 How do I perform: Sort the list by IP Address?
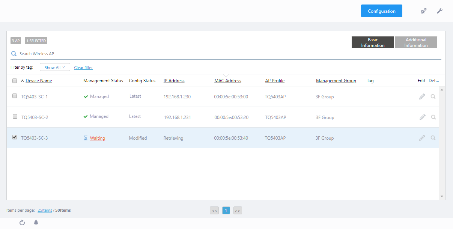(174, 81)
